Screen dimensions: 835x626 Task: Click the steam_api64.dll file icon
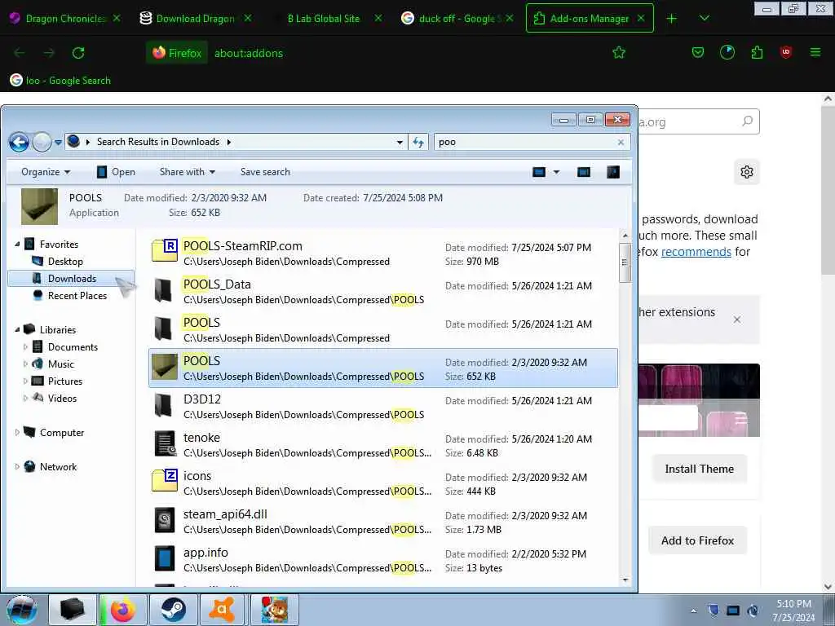(x=165, y=520)
